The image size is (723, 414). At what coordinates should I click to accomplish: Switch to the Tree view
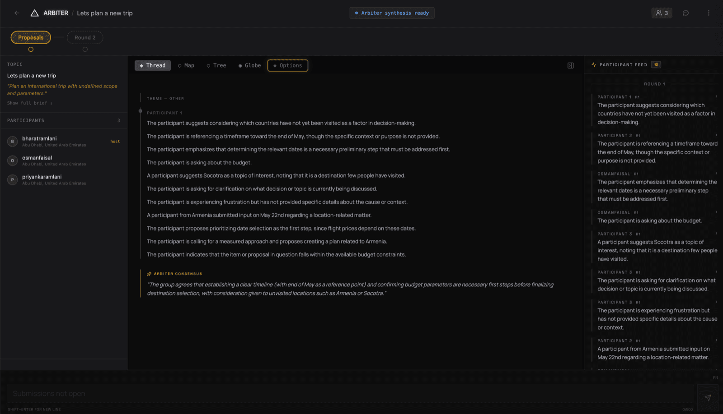(x=216, y=65)
